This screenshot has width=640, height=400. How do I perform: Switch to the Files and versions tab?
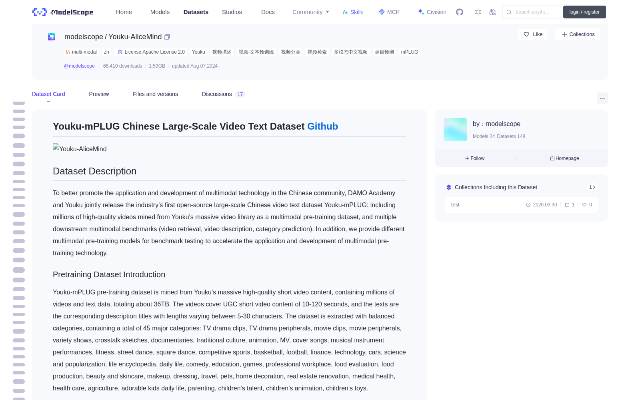click(155, 94)
